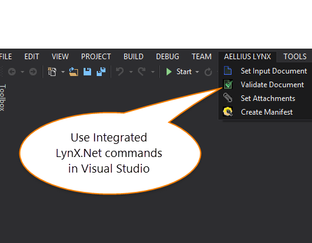Screen dimensions: 312x243
Task: Open the TOOLS menu
Action: [295, 57]
